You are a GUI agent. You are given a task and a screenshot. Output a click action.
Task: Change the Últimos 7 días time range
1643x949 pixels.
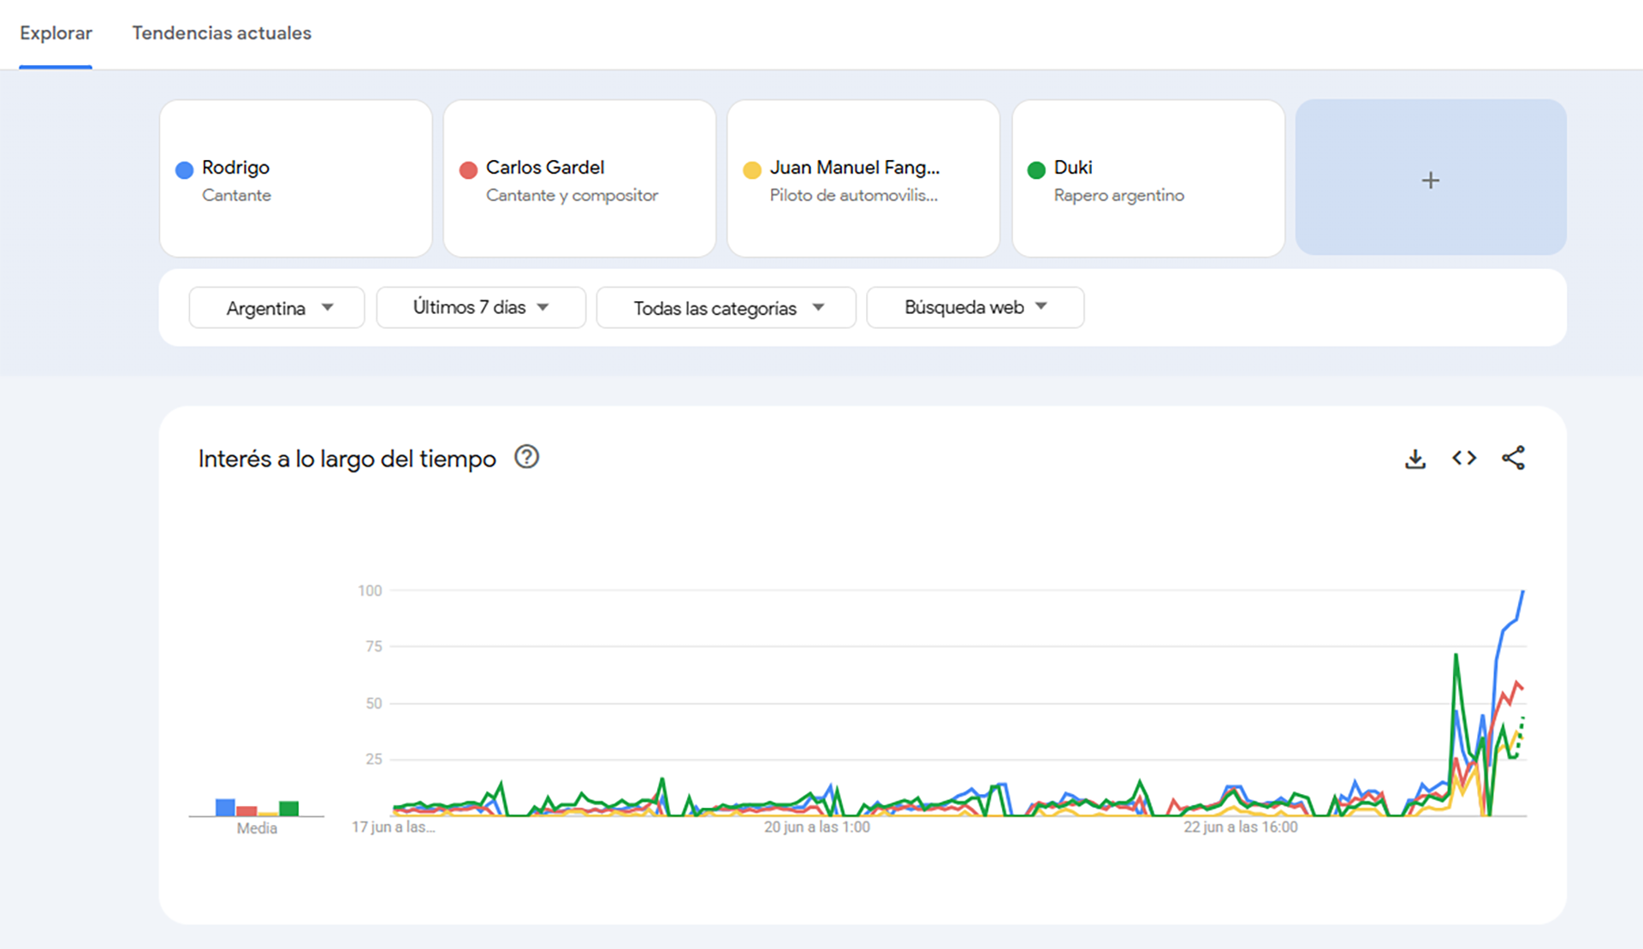tap(481, 307)
